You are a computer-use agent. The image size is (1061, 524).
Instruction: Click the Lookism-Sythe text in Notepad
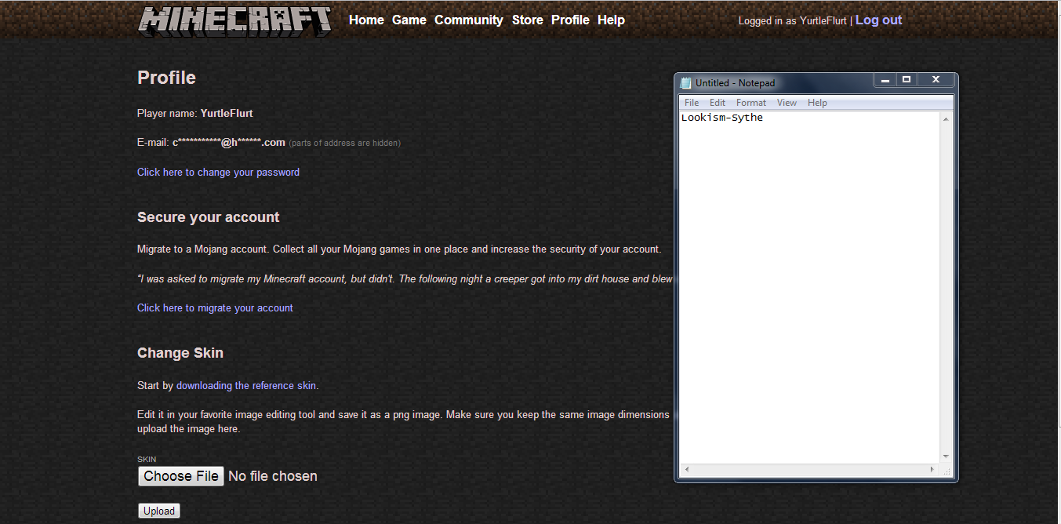pos(722,118)
